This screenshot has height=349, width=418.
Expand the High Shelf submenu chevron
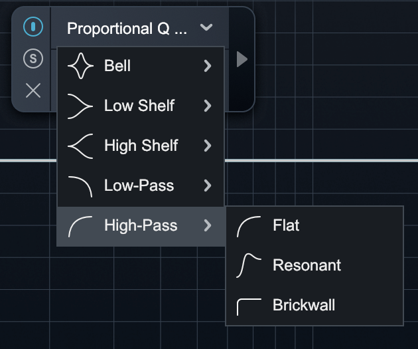[x=208, y=146]
